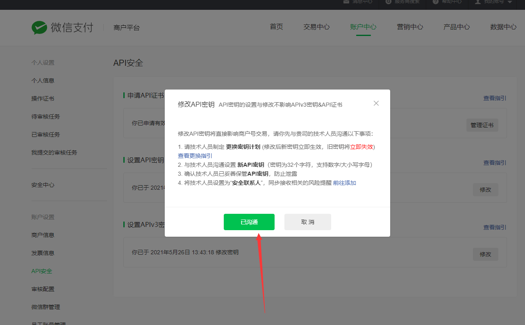Select 账户中心 navigation tab
The width and height of the screenshot is (525, 325).
pos(363,27)
